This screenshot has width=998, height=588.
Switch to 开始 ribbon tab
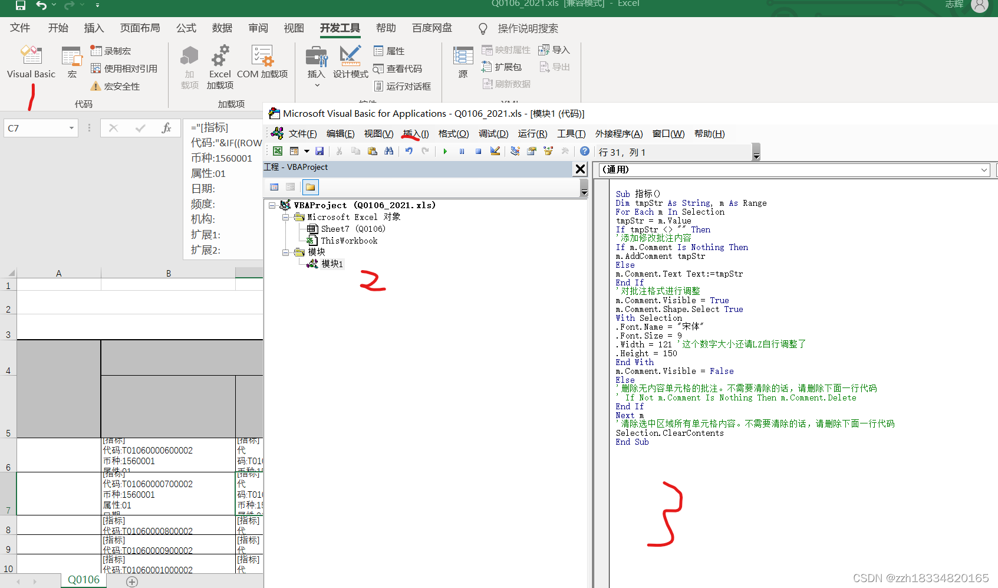[58, 28]
